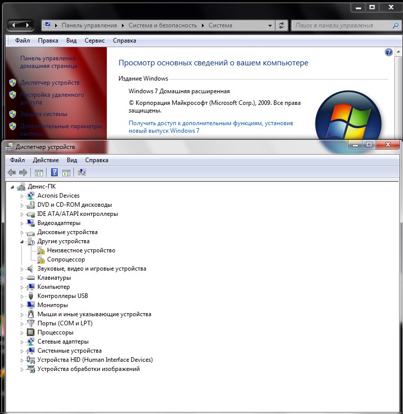Open Файл menu in System window

pos(22,41)
